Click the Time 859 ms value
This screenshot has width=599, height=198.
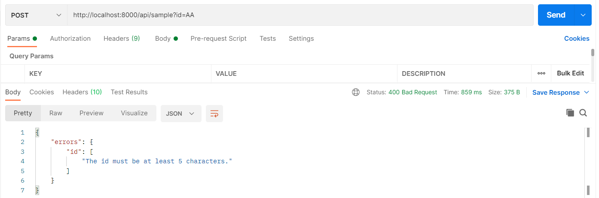pos(471,92)
